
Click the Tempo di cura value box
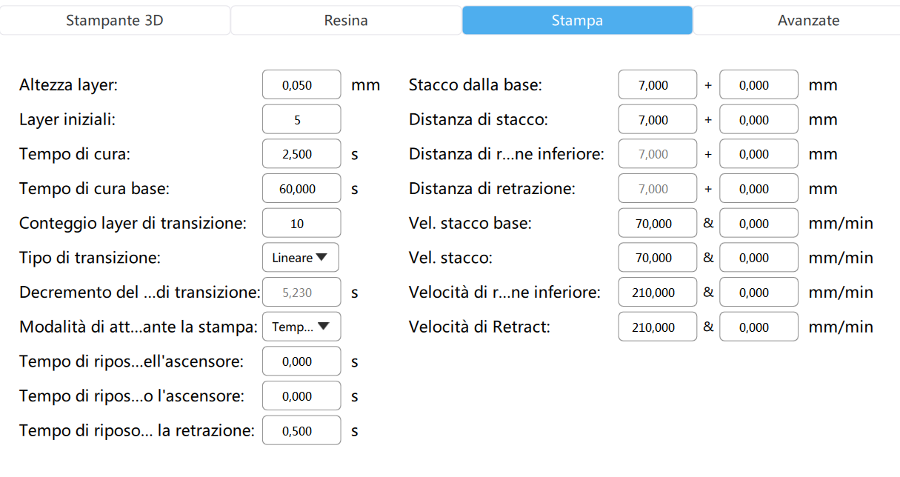point(301,154)
